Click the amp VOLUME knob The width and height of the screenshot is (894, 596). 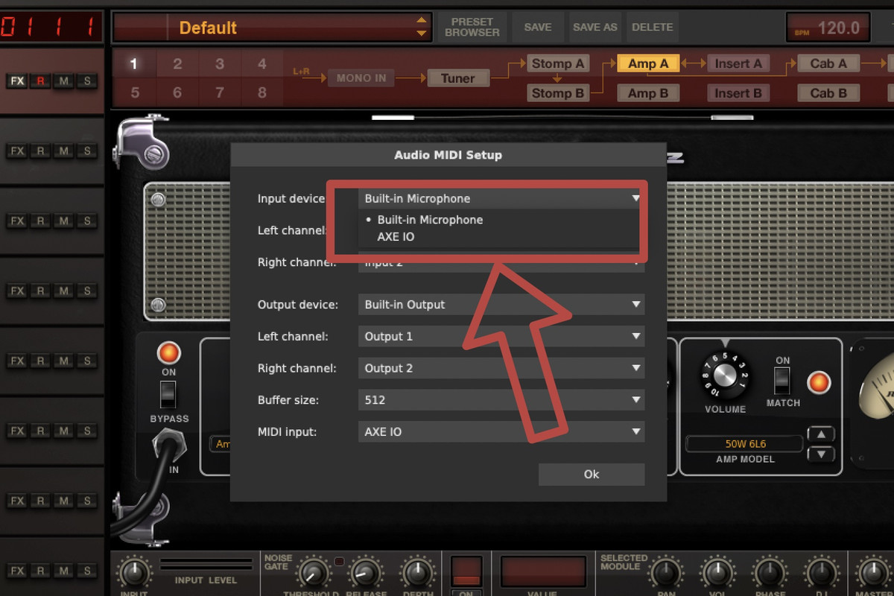point(726,375)
